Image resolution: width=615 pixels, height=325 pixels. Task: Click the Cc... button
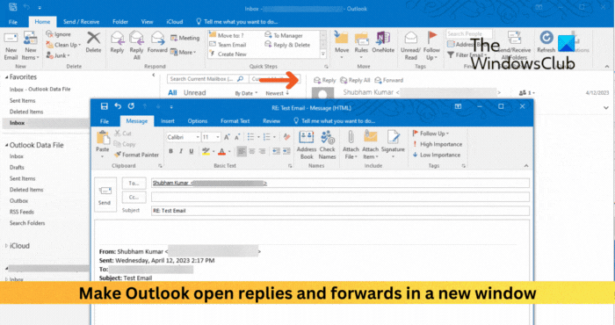[x=134, y=197]
